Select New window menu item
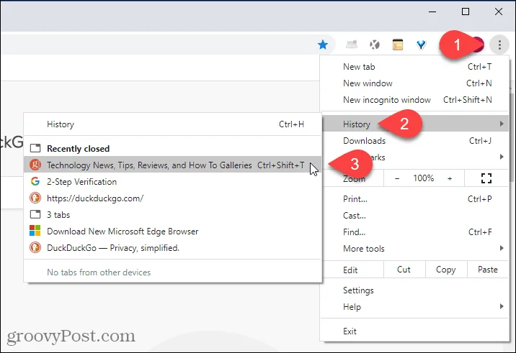Image resolution: width=516 pixels, height=353 pixels. 415,83
